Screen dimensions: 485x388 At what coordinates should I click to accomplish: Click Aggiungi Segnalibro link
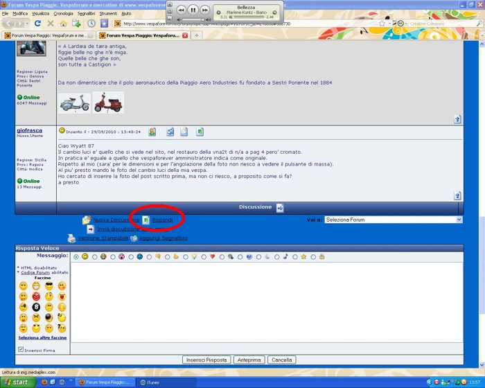164,238
